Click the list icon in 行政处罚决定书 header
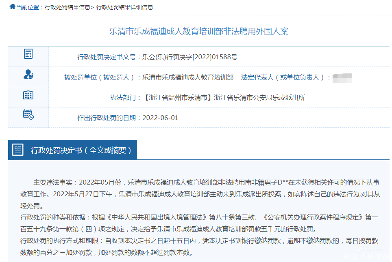The height and width of the screenshot is (262, 392). pos(18,150)
